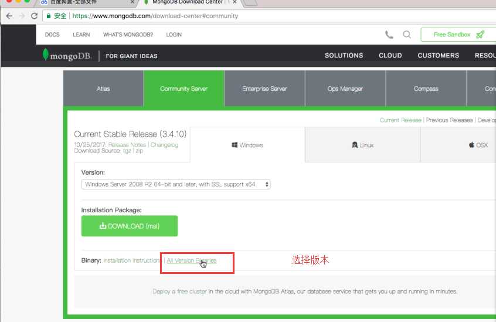Select the OSX platform tab

[458, 145]
